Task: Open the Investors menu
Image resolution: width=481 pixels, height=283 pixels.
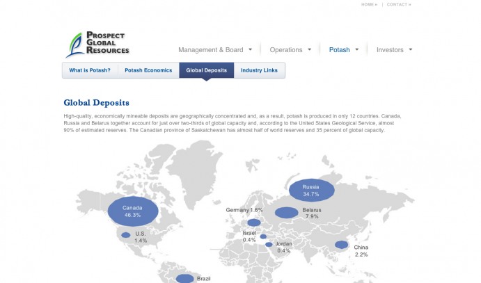Action: [390, 50]
